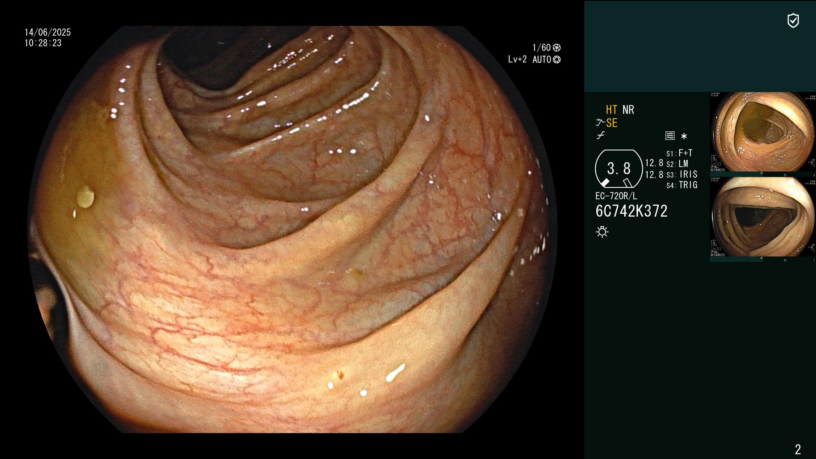The image size is (816, 459).
Task: Click the structure enhancement curve icon beside SE
Action: pos(600,123)
